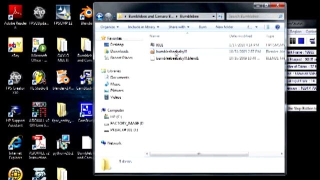
Task: Select the 0001 file in the list
Action: tap(159, 45)
